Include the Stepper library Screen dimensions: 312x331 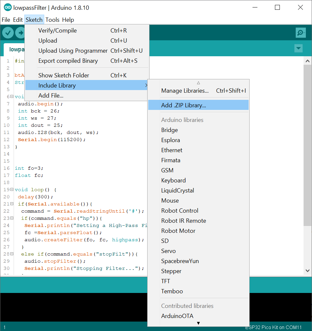(198, 271)
